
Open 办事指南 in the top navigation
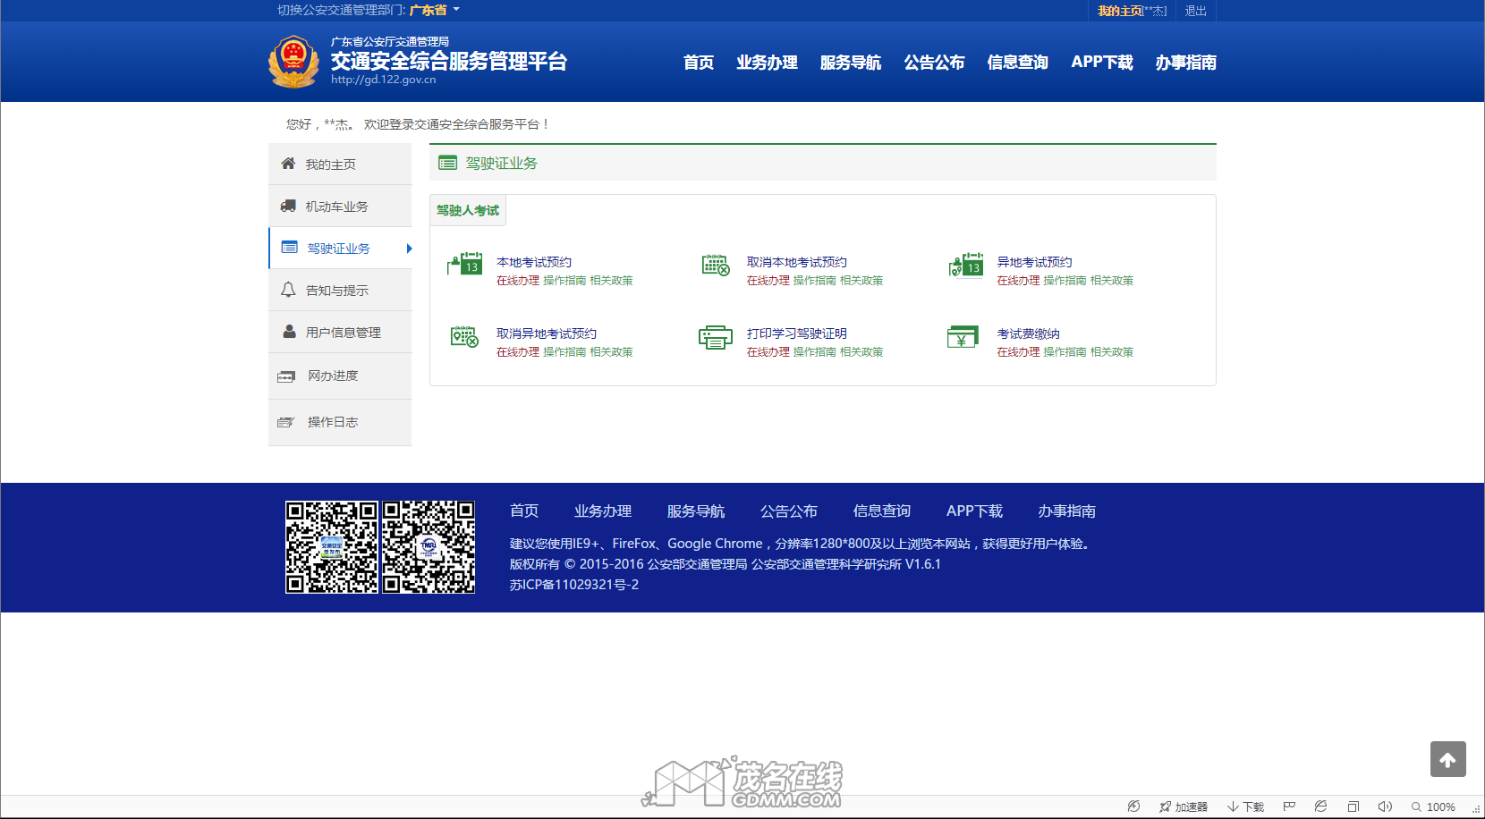point(1185,62)
